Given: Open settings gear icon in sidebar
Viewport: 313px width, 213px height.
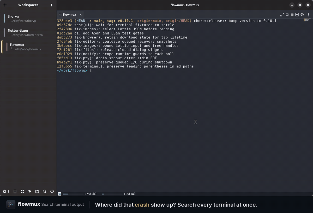Looking at the screenshot, I should click(4, 192).
